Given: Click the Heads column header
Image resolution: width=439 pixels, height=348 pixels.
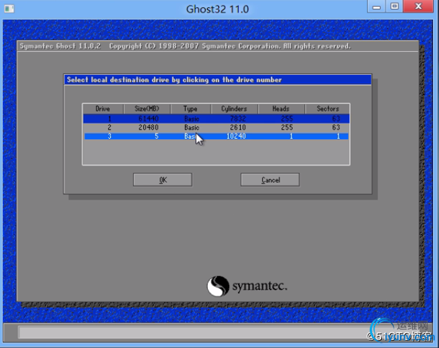Looking at the screenshot, I should [x=281, y=109].
